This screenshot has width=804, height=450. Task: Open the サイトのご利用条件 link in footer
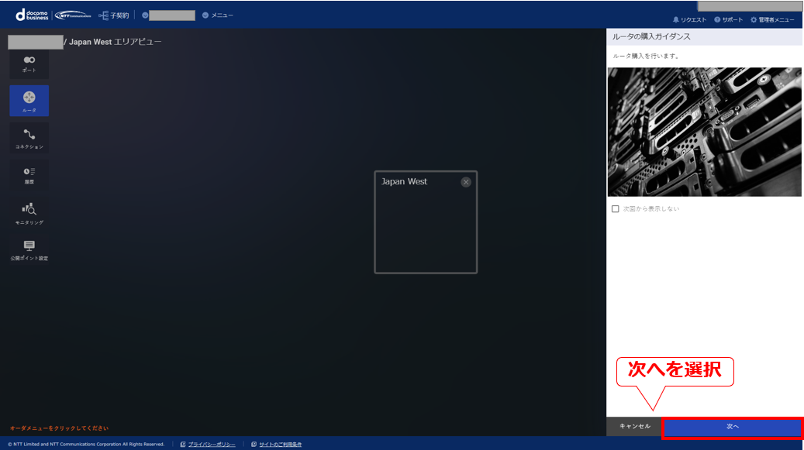[x=280, y=445]
